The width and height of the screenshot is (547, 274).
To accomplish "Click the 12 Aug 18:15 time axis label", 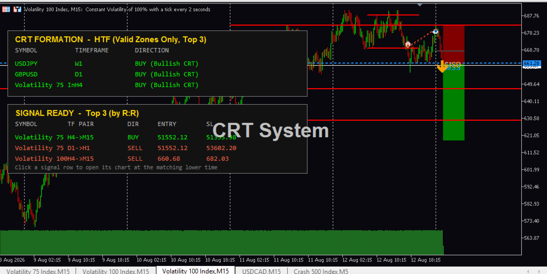I will coord(425,260).
